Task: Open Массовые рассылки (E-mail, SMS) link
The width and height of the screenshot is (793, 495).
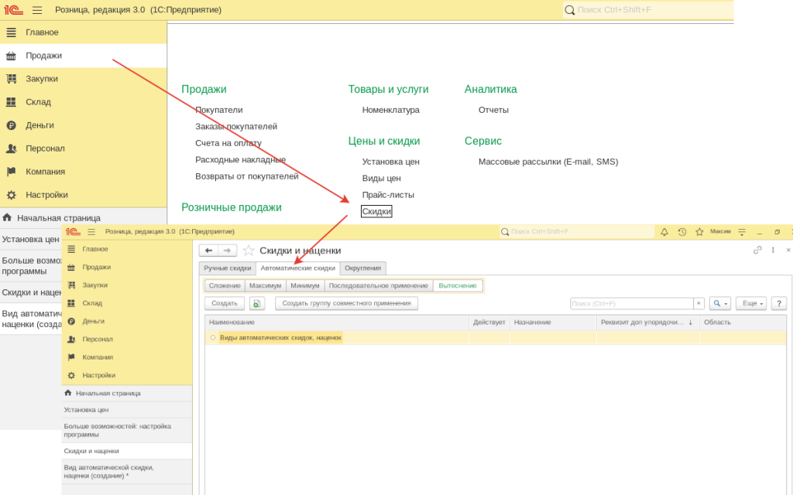Action: pyautogui.click(x=548, y=162)
